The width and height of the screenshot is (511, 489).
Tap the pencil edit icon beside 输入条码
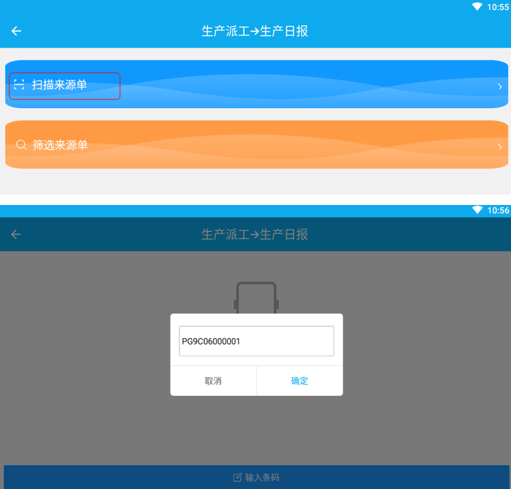237,477
